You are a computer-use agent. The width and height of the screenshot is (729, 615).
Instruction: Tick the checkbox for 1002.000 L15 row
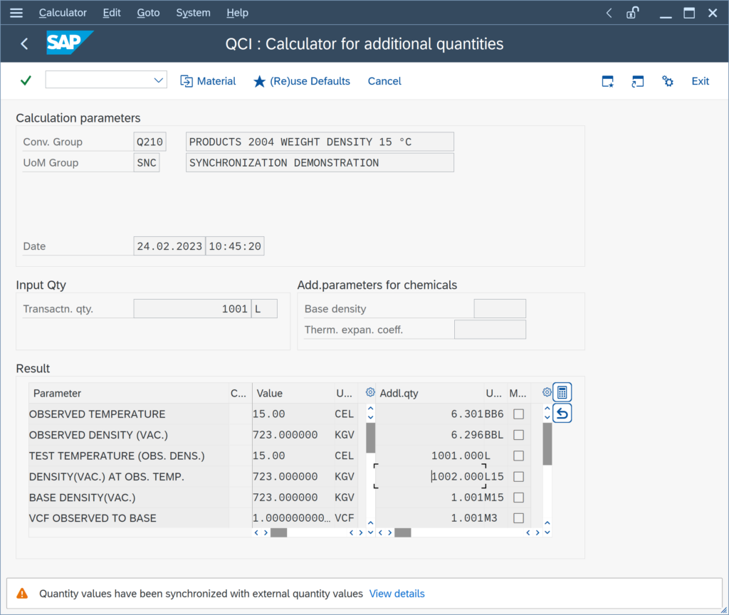coord(518,476)
